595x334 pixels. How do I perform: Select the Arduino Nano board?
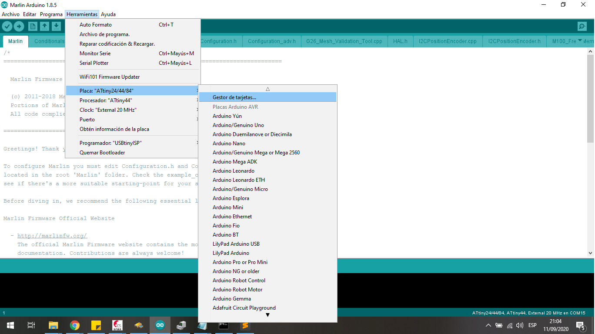coord(267,144)
